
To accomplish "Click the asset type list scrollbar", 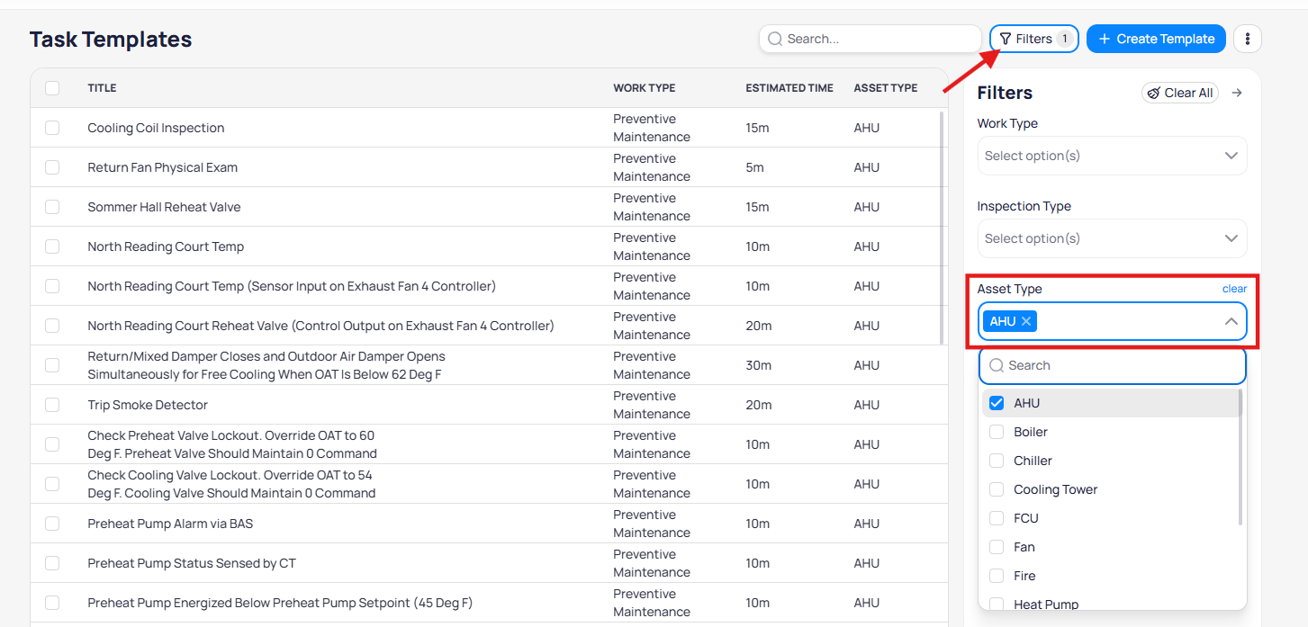I will click(1240, 459).
